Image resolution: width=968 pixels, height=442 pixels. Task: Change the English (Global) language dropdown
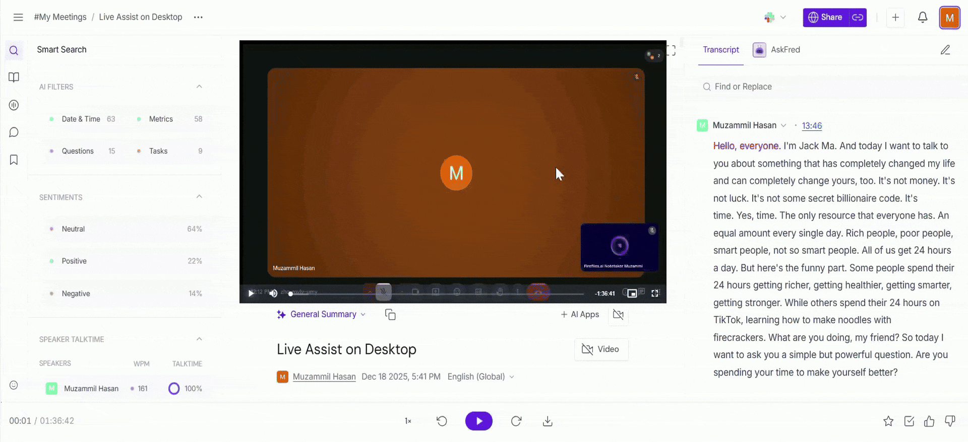[480, 377]
